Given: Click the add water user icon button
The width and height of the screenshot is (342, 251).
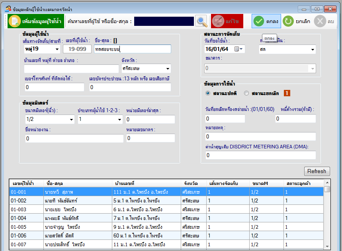Looking at the screenshot, I should point(14,21).
